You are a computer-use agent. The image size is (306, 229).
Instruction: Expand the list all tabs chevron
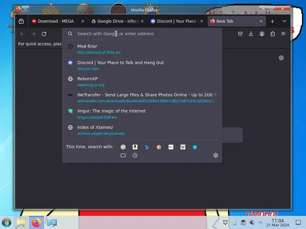(284, 21)
